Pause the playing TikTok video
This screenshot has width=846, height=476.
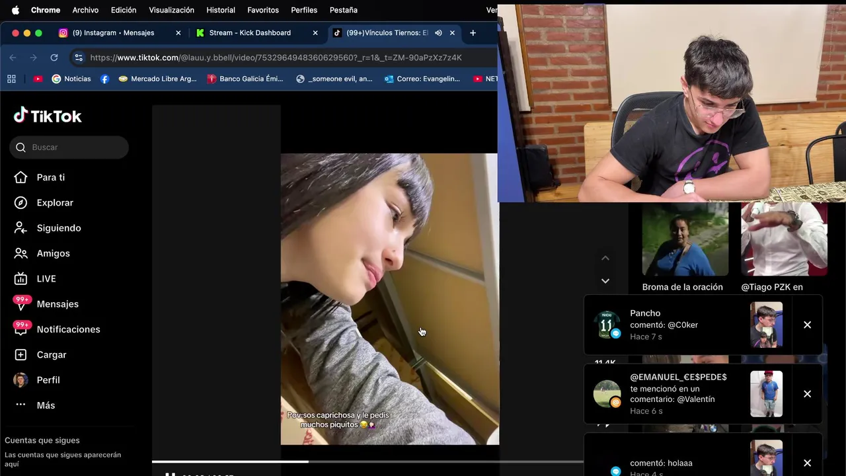170,473
